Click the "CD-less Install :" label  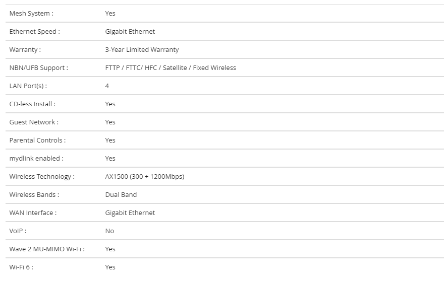(32, 104)
